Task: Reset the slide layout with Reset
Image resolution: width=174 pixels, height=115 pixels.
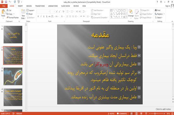Action: tap(30, 14)
